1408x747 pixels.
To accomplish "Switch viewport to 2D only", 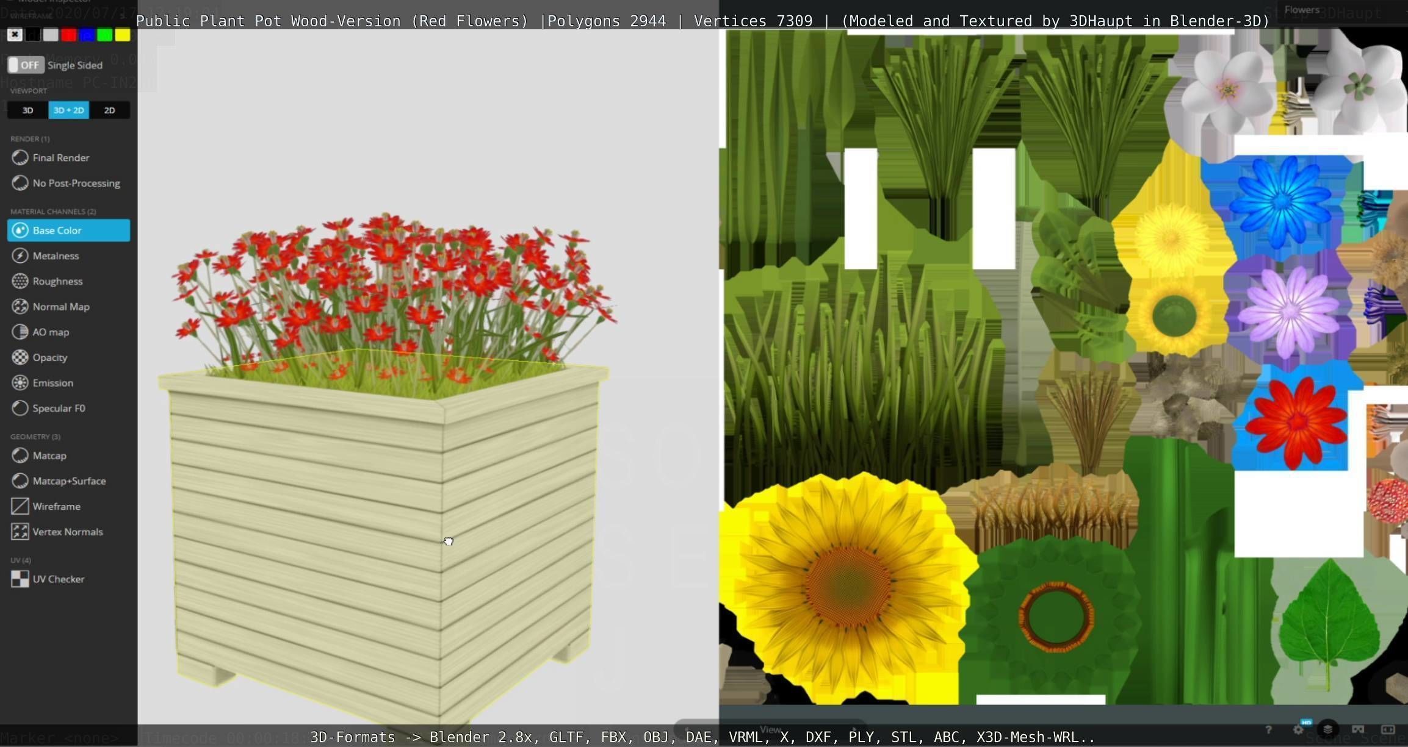I will [109, 110].
